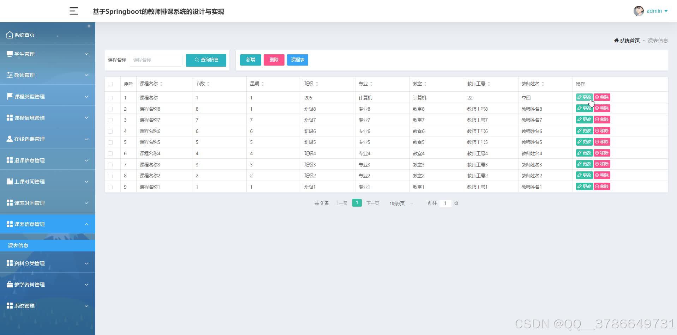Click the 课表 button
This screenshot has width=677, height=335.
(x=298, y=60)
